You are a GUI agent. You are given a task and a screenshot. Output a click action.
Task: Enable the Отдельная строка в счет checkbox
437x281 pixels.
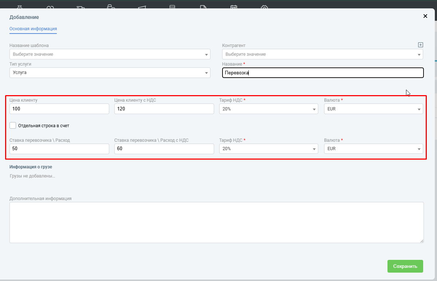[13, 125]
